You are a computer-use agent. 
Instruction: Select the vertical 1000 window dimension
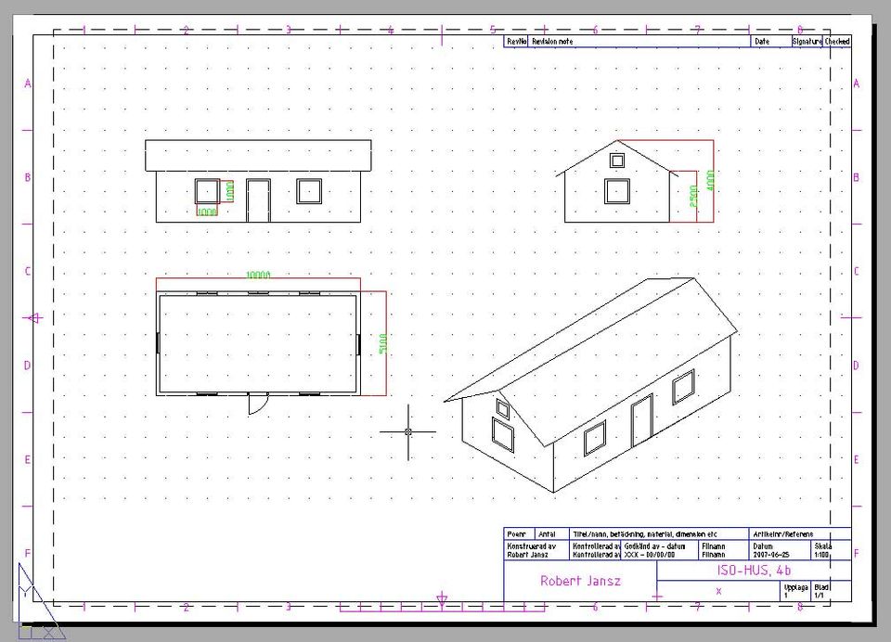[x=230, y=191]
